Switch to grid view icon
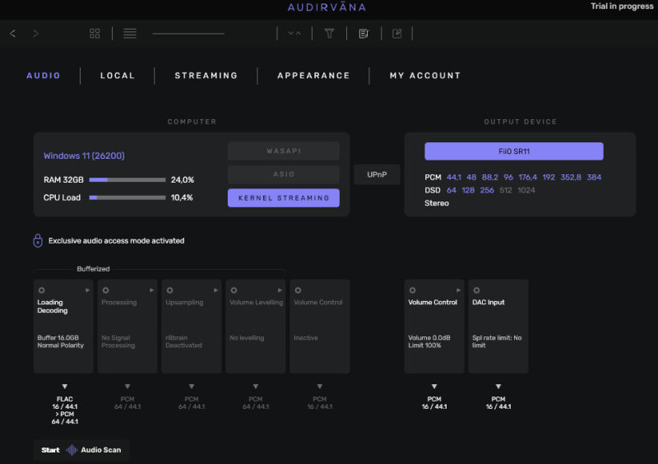Image resolution: width=658 pixels, height=464 pixels. [95, 34]
